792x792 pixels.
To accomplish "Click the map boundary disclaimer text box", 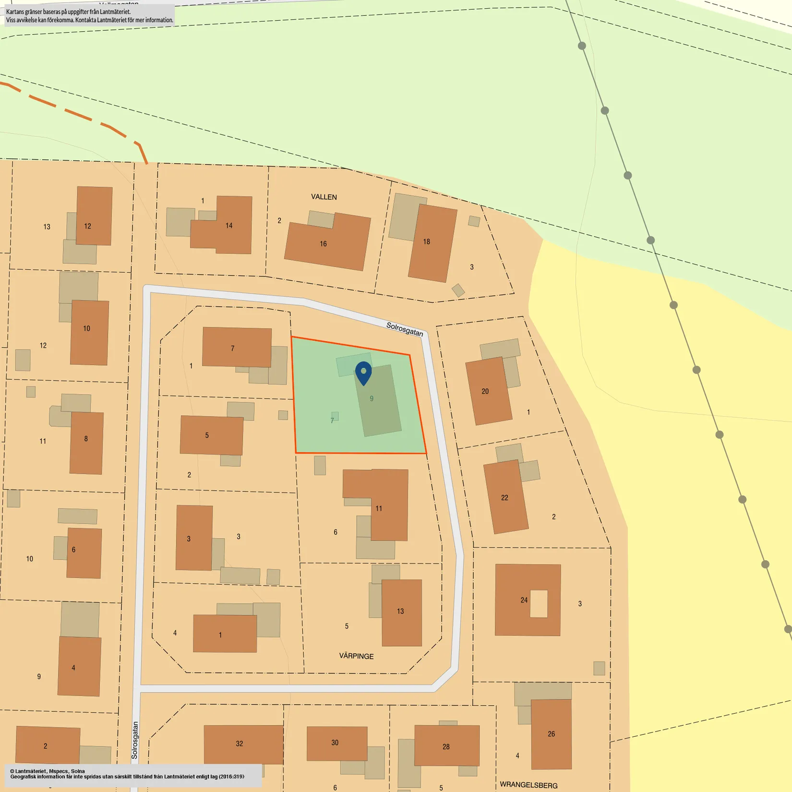I will tap(89, 16).
